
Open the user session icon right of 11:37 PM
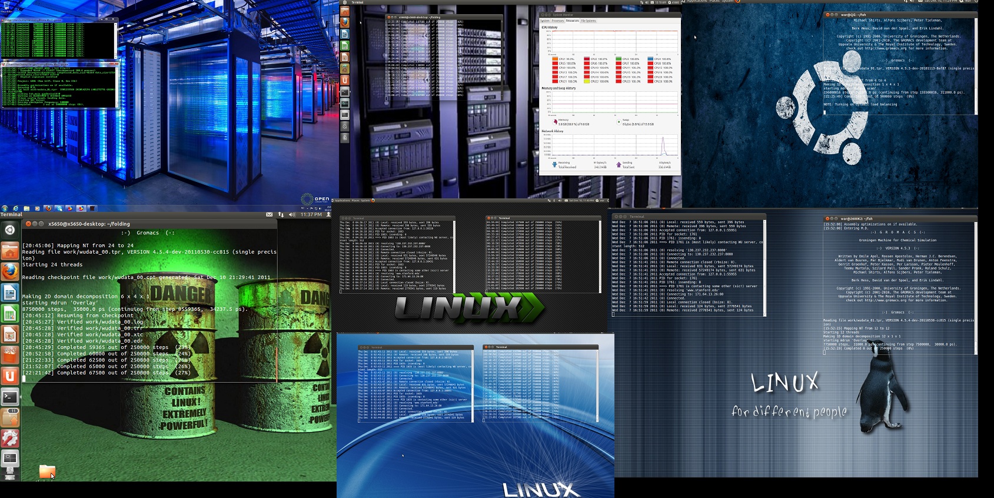click(x=328, y=214)
